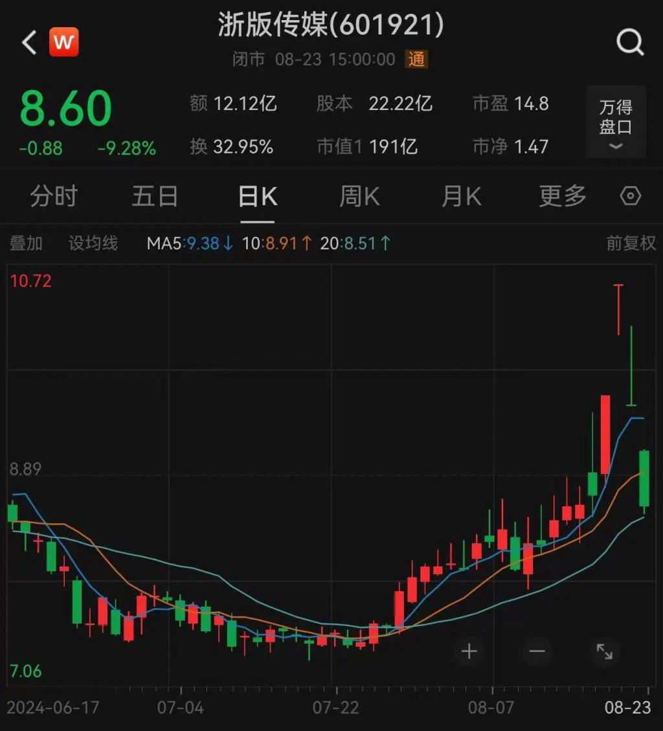This screenshot has width=663, height=731.
Task: Tap the 08-23 date axis label
Action: click(x=627, y=708)
